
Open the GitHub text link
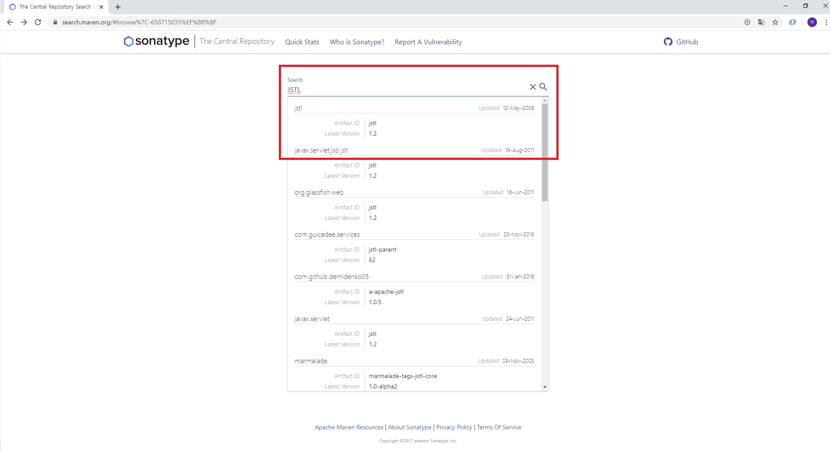coord(687,42)
